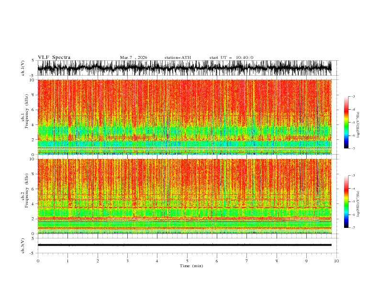Image resolution: width=379 pixels, height=293 pixels.
Task: Click the "ch.1(V)" waveform axis label
Action: pyautogui.click(x=23, y=68)
